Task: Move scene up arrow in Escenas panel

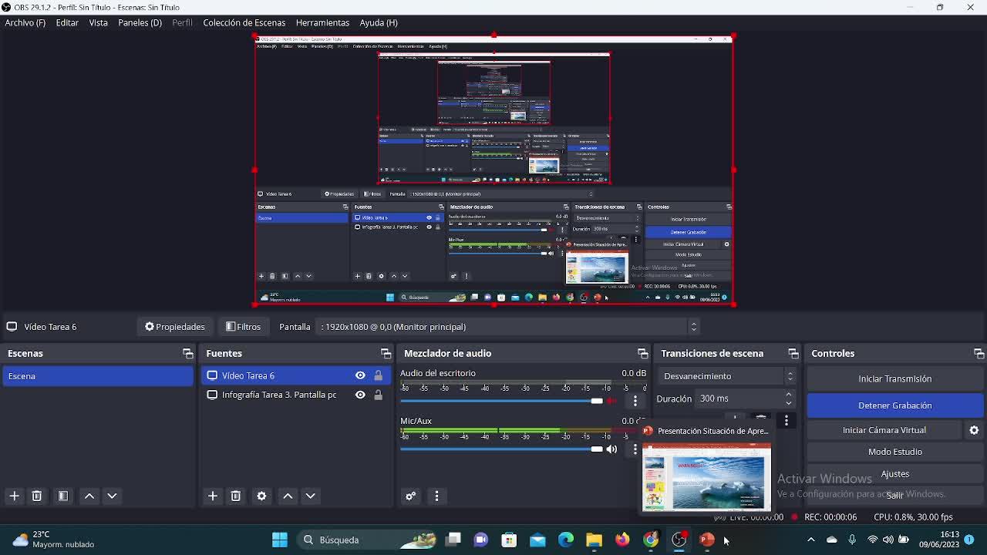Action: [89, 496]
